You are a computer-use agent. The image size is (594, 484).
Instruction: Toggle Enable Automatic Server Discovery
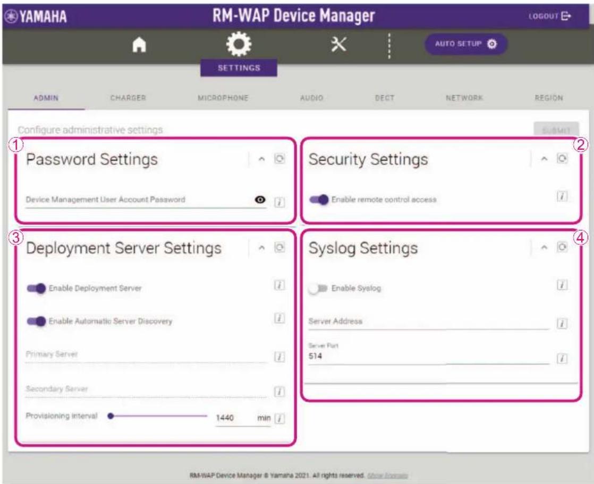coord(36,321)
